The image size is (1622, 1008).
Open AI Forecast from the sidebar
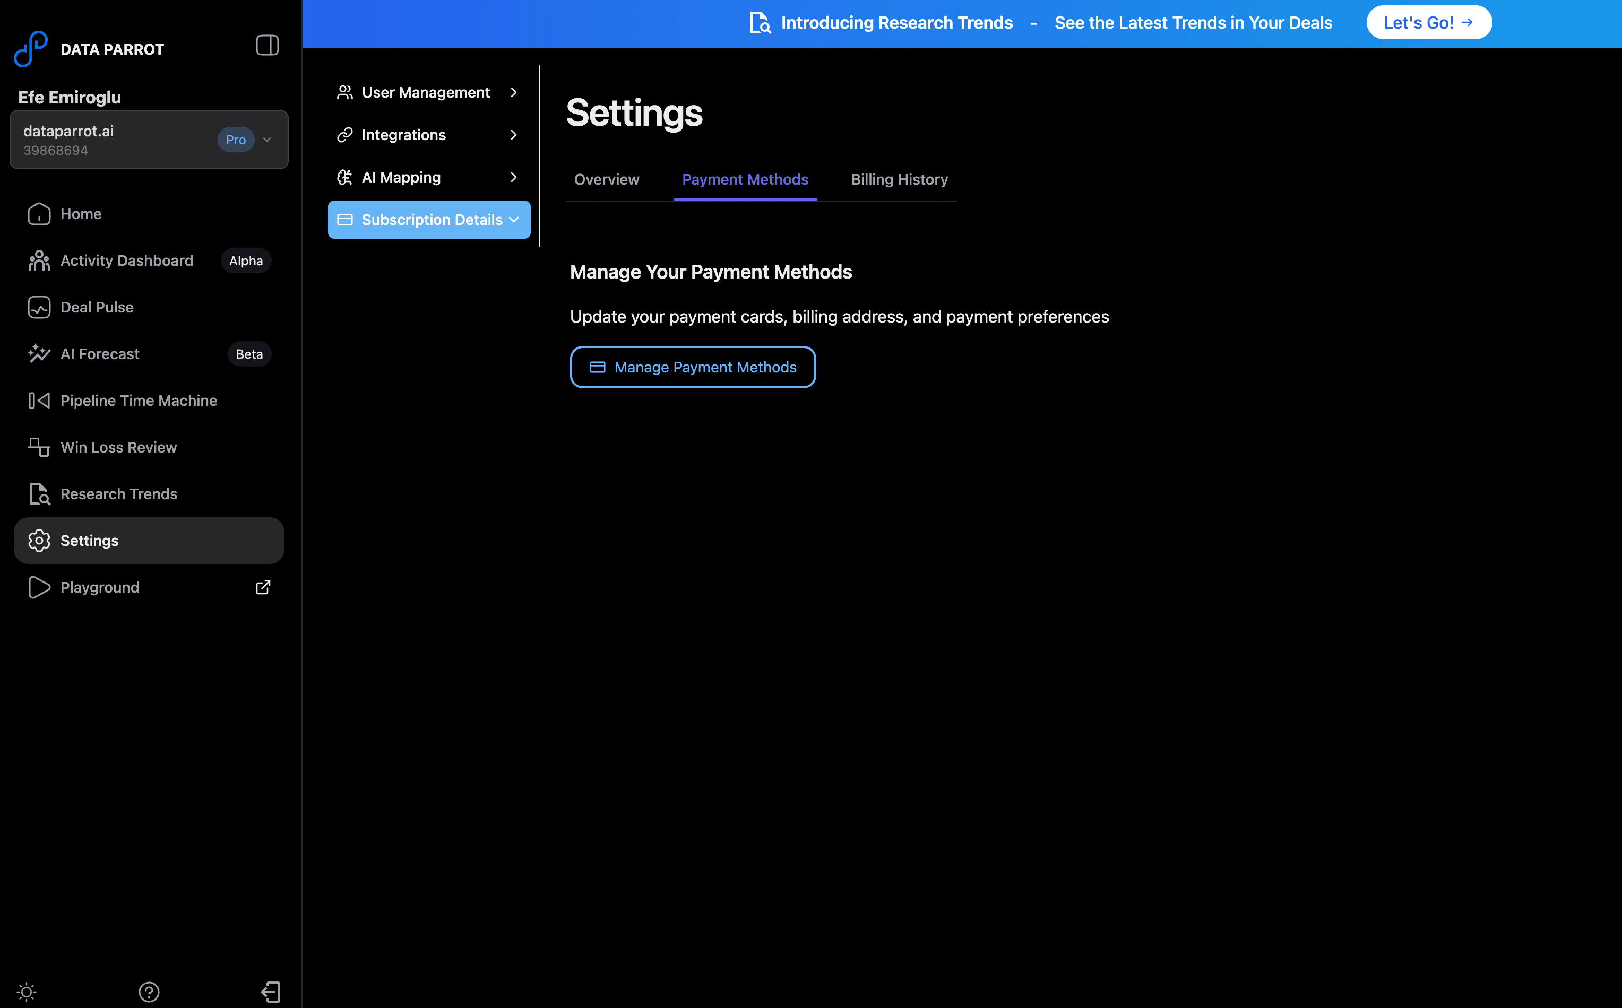(x=149, y=354)
